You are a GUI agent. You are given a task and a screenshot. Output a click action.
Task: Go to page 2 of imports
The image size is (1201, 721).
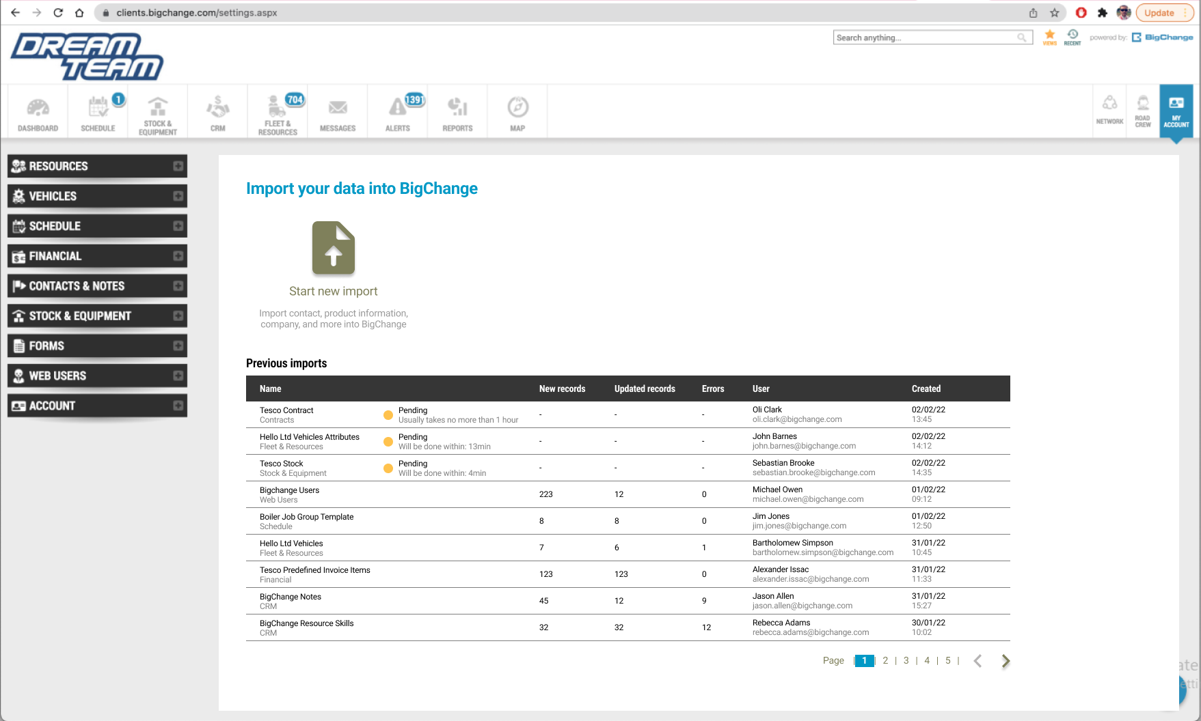(885, 660)
